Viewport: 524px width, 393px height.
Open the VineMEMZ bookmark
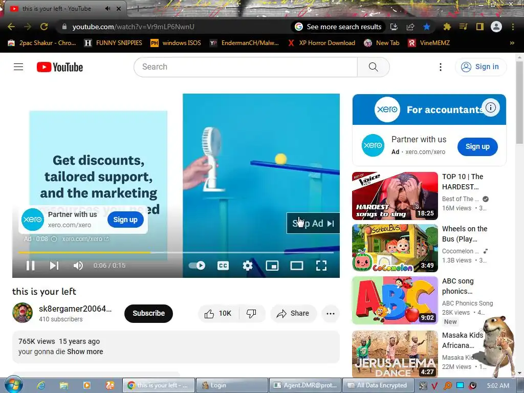pos(429,43)
